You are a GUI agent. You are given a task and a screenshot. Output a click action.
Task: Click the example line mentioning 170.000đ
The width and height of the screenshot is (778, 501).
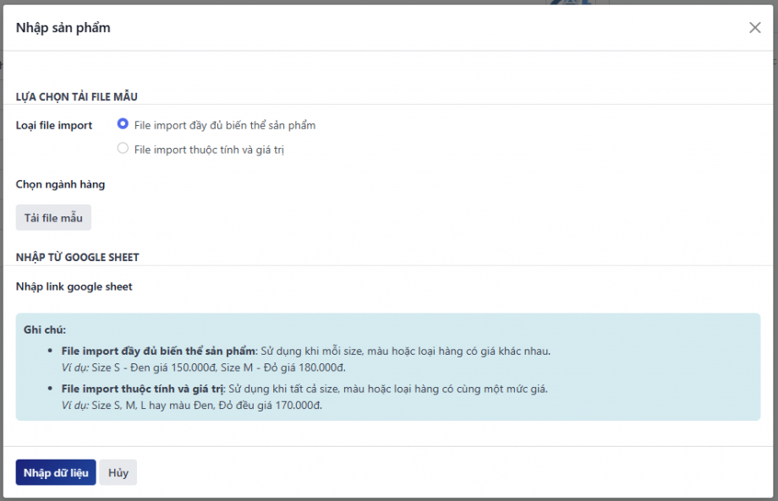pos(191,405)
